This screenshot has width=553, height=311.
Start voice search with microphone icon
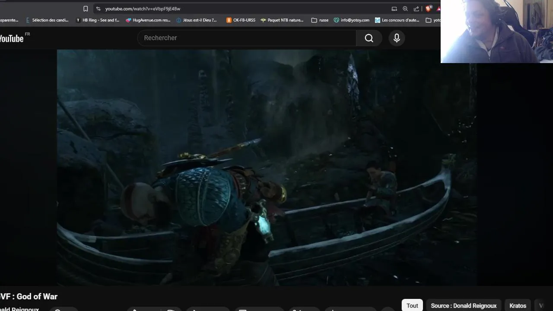[397, 38]
